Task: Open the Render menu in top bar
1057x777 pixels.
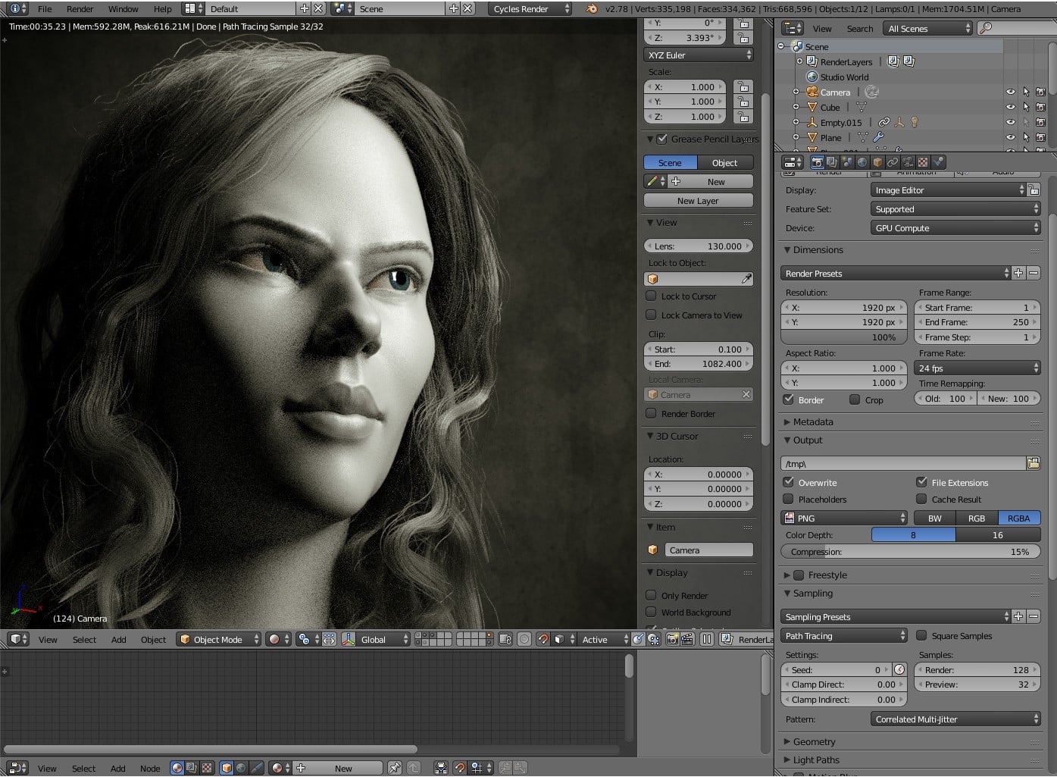Action: [80, 9]
